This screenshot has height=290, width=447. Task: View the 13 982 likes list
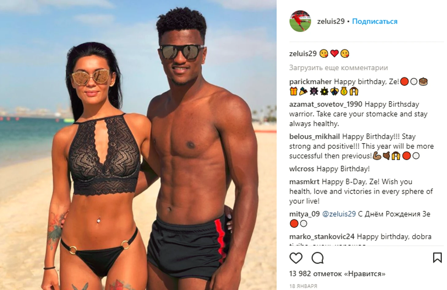pos(337,274)
